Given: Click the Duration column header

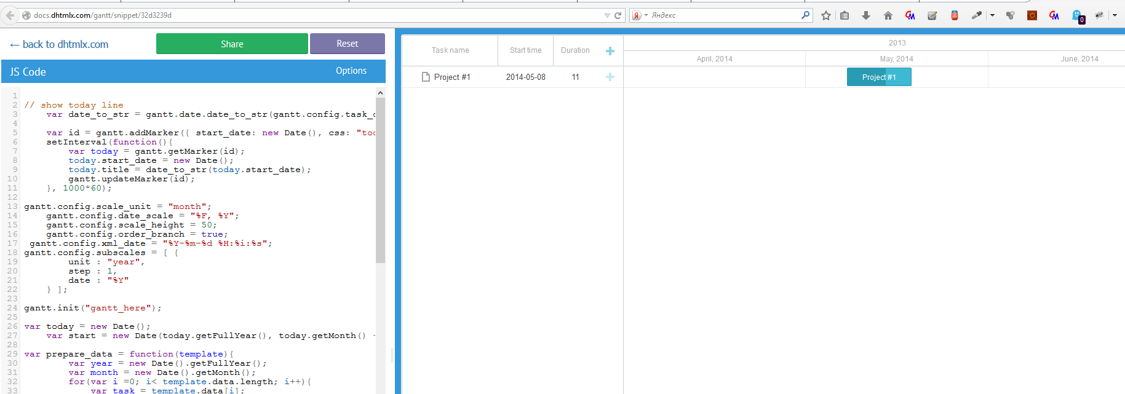Looking at the screenshot, I should [x=575, y=50].
